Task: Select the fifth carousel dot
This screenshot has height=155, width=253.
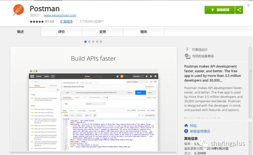Action: coord(101,42)
